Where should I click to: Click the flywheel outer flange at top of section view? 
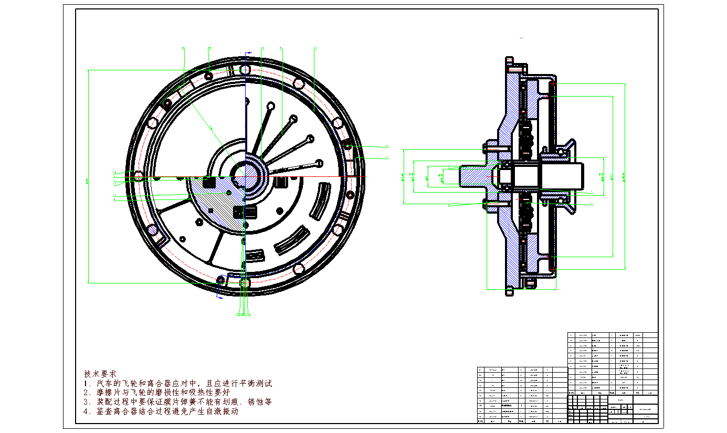(509, 66)
